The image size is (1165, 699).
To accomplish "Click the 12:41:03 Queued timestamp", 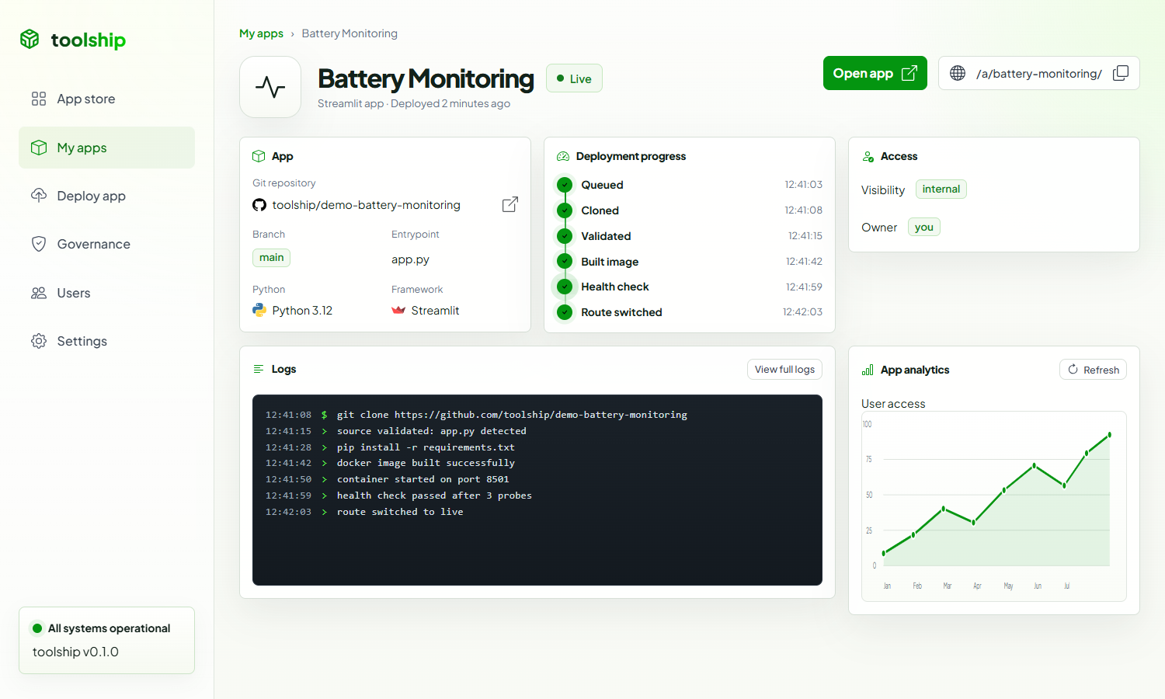I will click(803, 185).
